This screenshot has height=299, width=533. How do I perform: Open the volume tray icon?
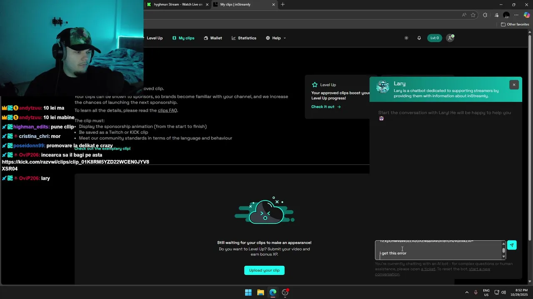pos(503,292)
